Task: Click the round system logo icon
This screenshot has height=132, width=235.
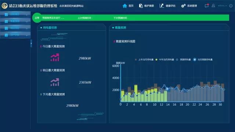Action: point(4,6)
